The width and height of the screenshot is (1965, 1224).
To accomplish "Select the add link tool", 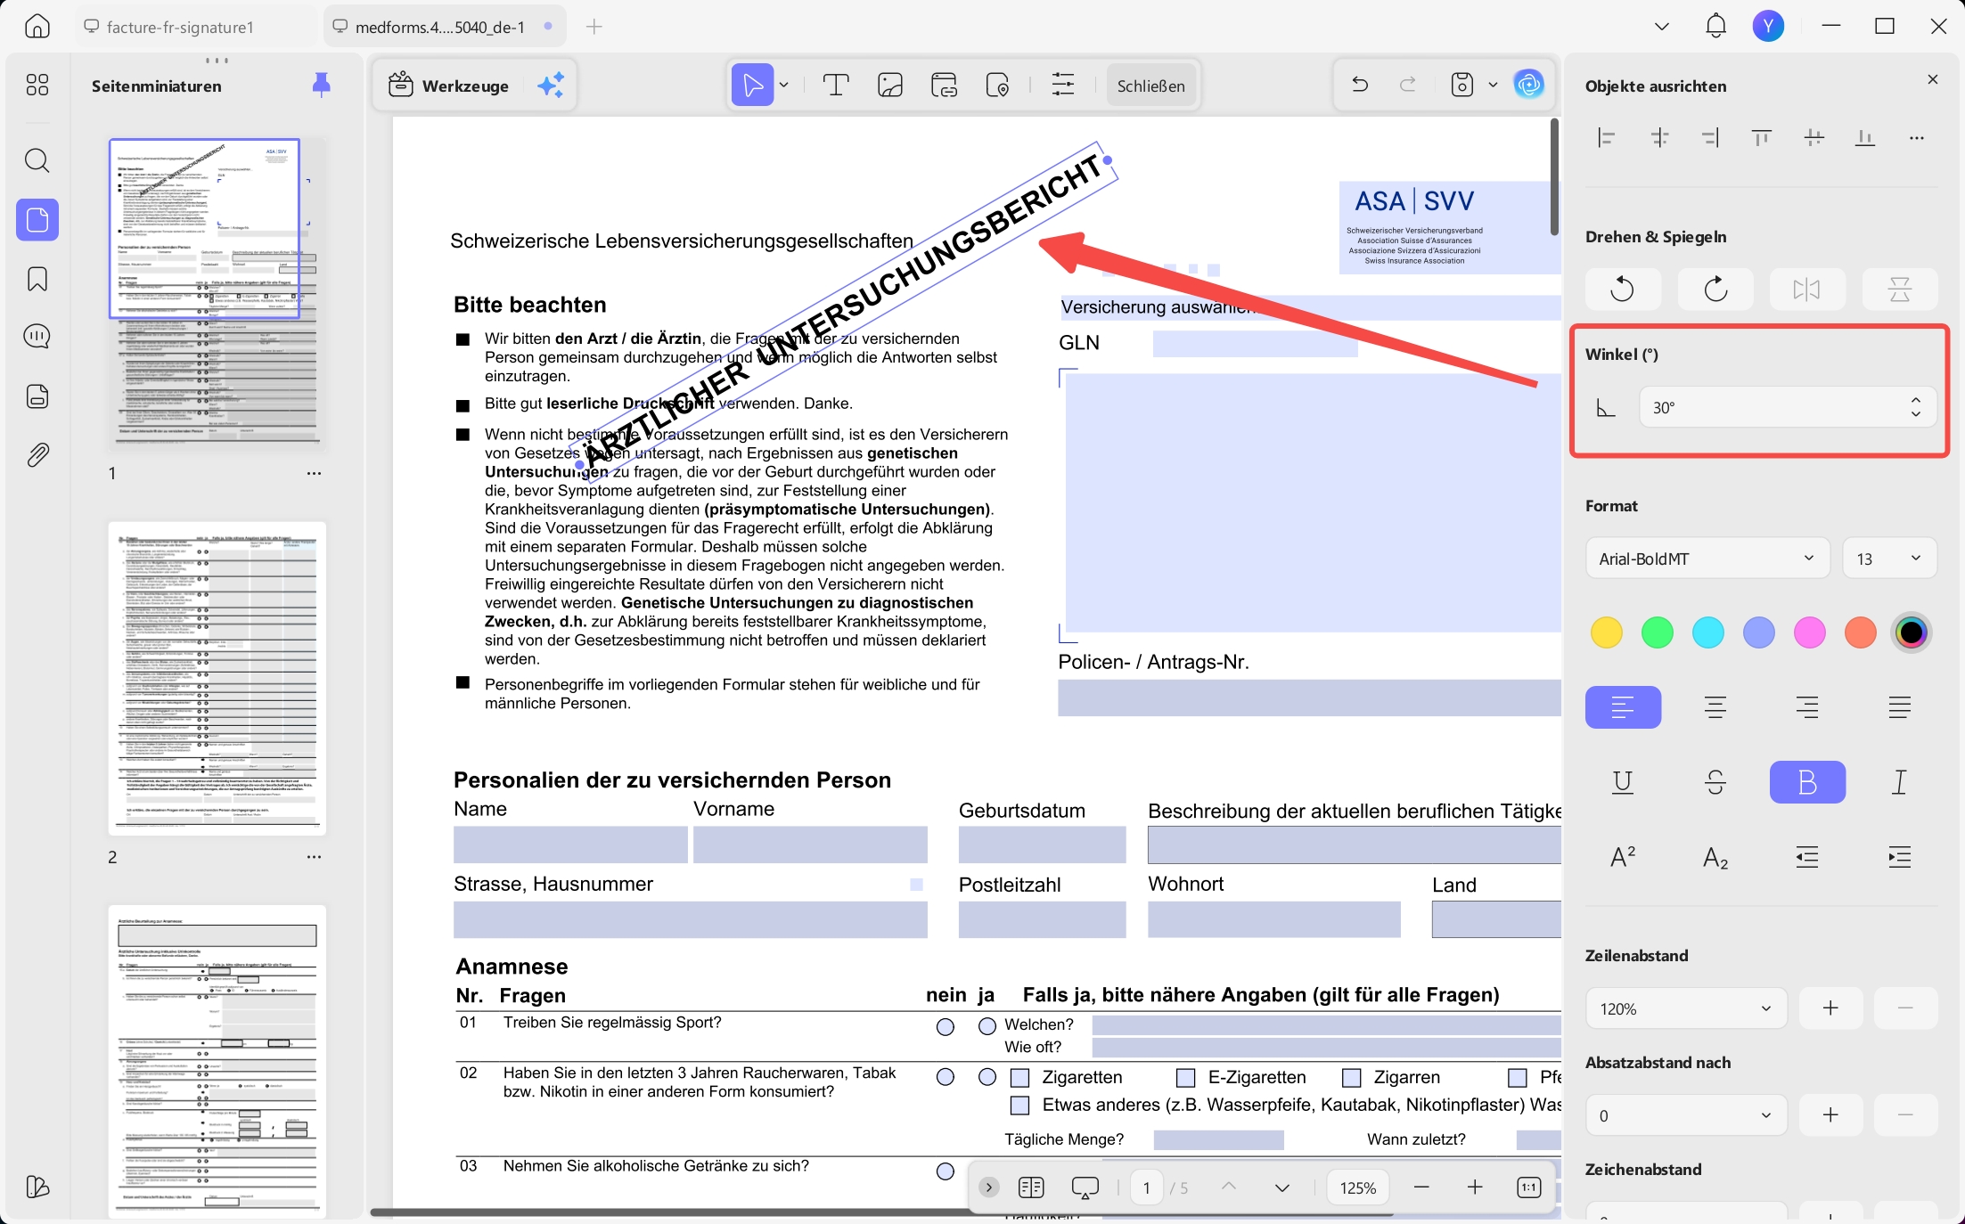I will [x=944, y=86].
